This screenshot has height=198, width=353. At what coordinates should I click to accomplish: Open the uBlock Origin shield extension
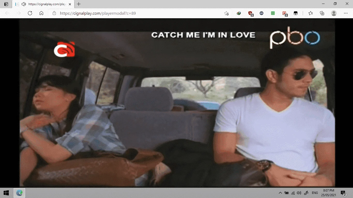(x=250, y=13)
